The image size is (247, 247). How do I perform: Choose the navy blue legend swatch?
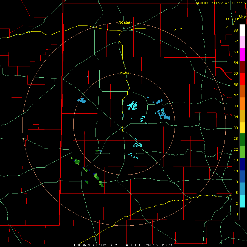[242, 164]
